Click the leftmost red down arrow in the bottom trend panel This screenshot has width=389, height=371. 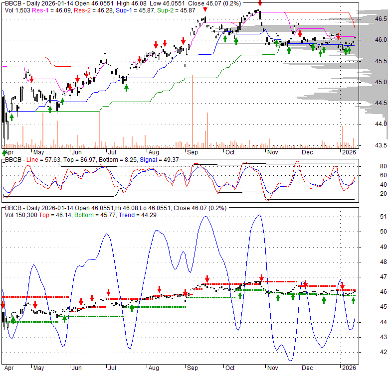[3, 305]
